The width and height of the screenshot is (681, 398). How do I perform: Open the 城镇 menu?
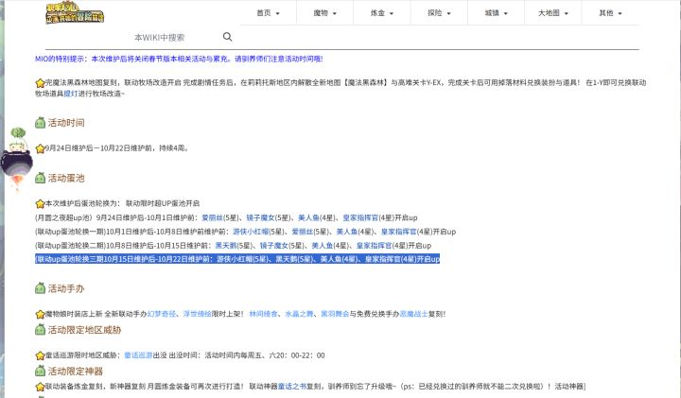click(496, 13)
